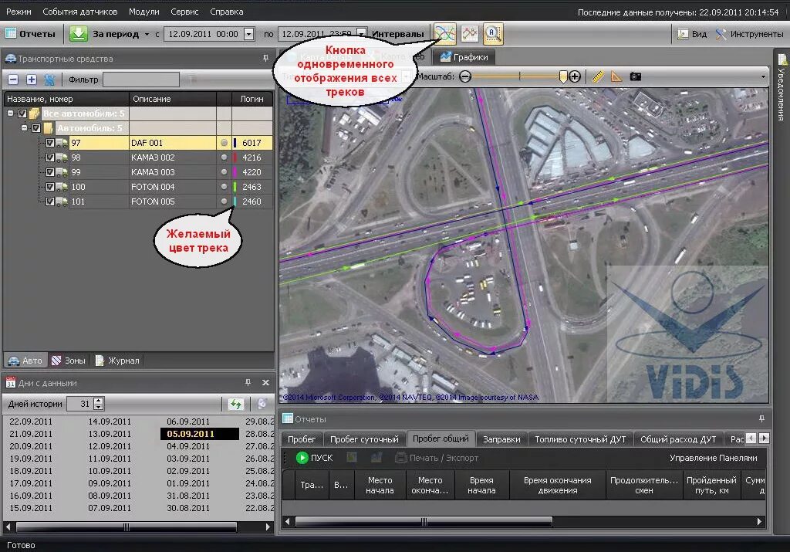Open the Справка menu
The height and width of the screenshot is (552, 790).
click(227, 12)
